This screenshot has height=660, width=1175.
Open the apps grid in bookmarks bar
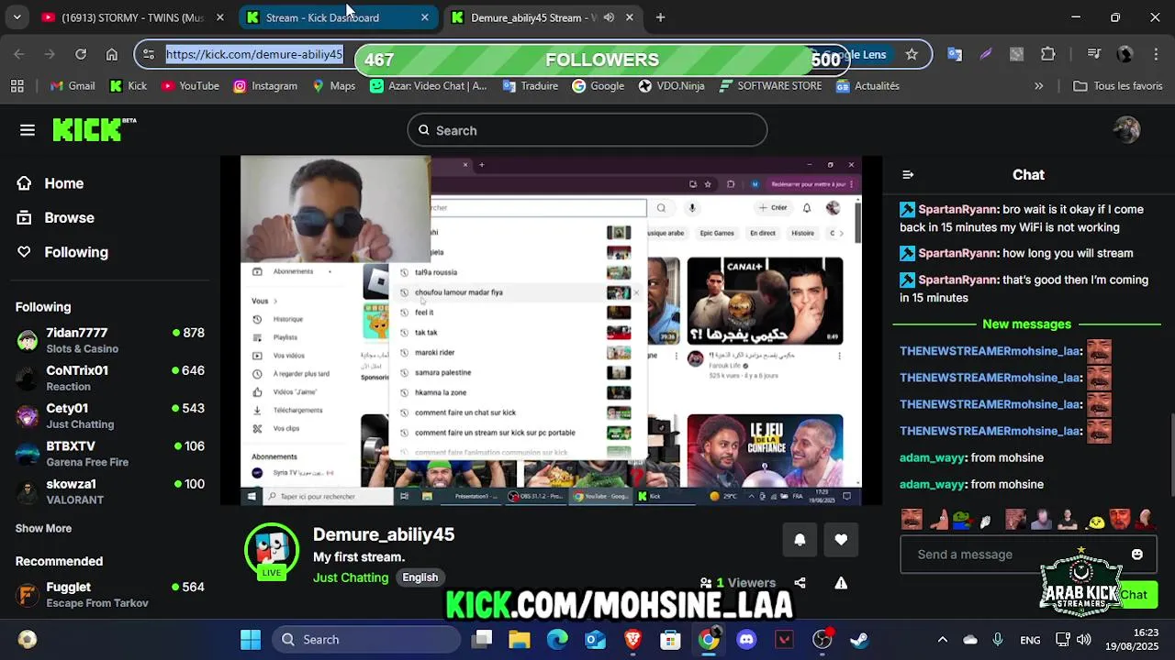pos(17,86)
